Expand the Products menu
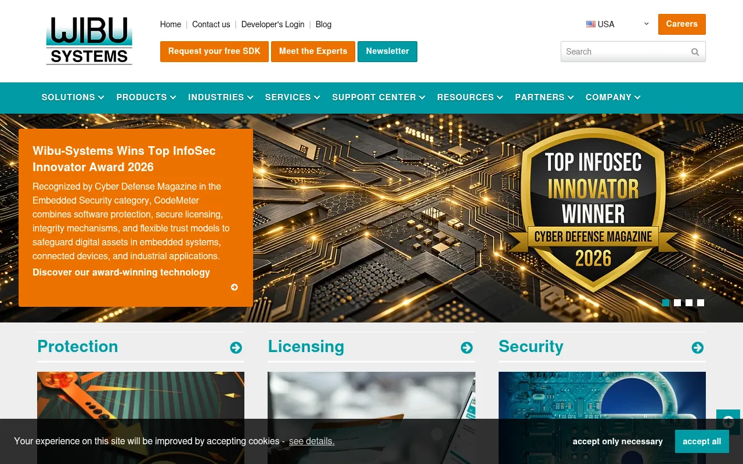 click(146, 97)
